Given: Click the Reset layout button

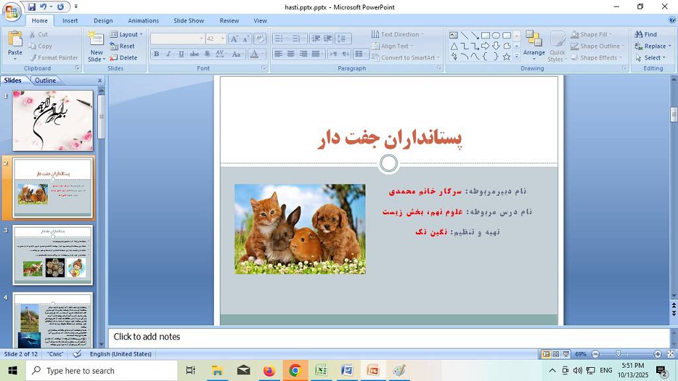Looking at the screenshot, I should [x=123, y=46].
